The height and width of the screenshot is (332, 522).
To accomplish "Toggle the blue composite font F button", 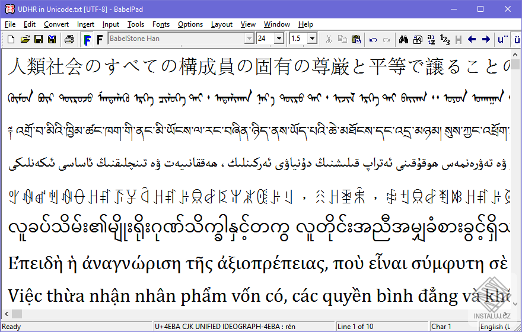I will (87, 39).
